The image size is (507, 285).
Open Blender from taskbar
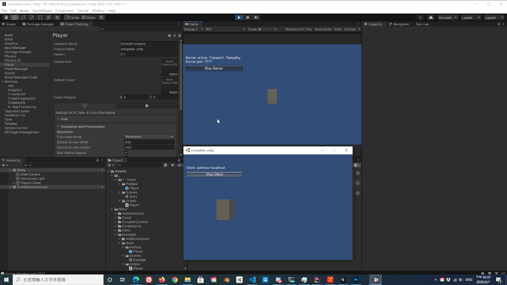[226, 280]
